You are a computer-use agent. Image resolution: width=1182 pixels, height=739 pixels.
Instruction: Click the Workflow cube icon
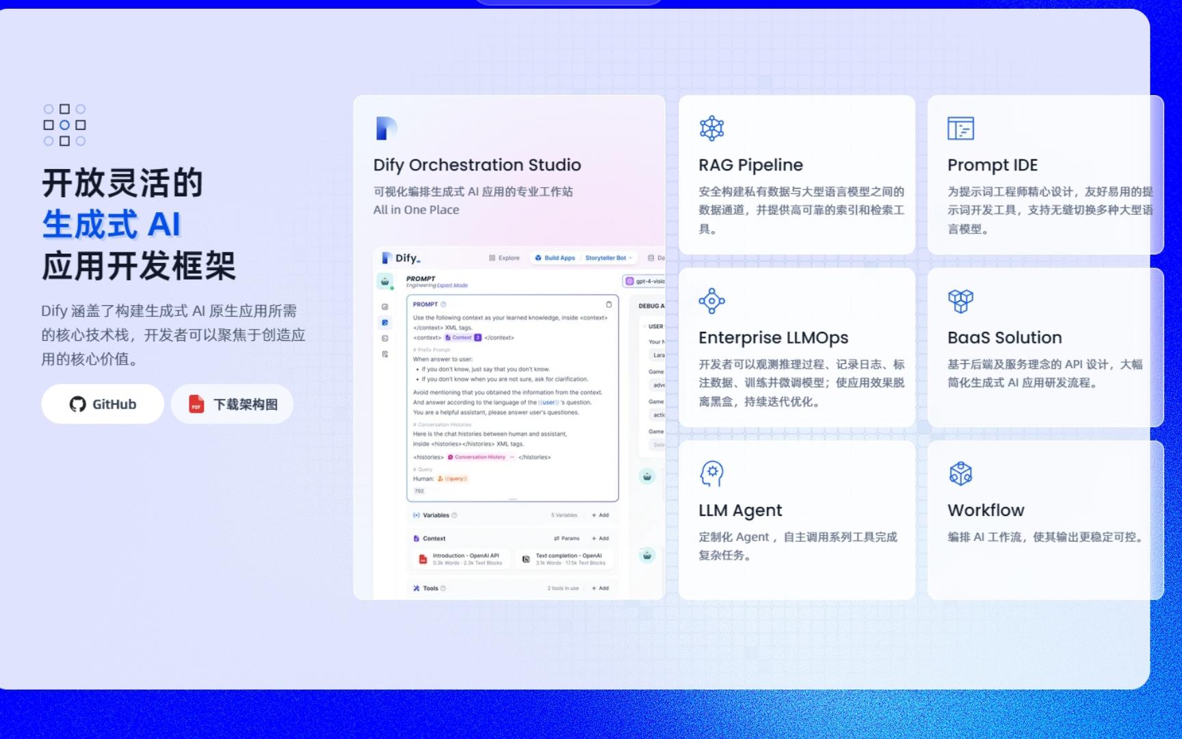tap(960, 473)
